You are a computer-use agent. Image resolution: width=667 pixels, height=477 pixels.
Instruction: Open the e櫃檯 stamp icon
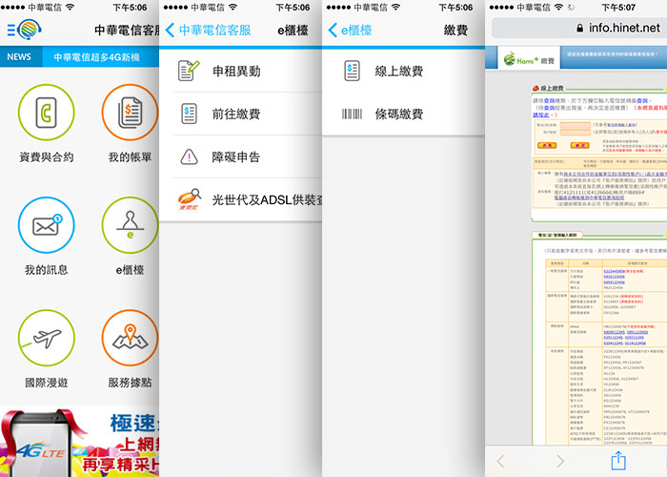130,225
